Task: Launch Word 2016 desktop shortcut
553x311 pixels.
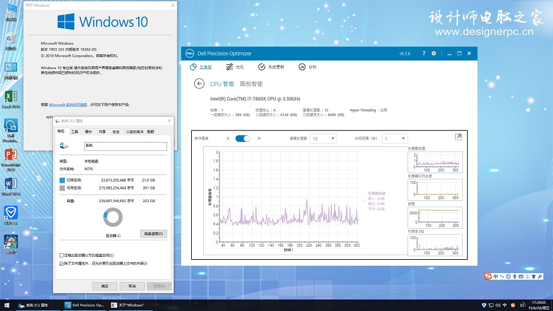Action: [x=11, y=186]
